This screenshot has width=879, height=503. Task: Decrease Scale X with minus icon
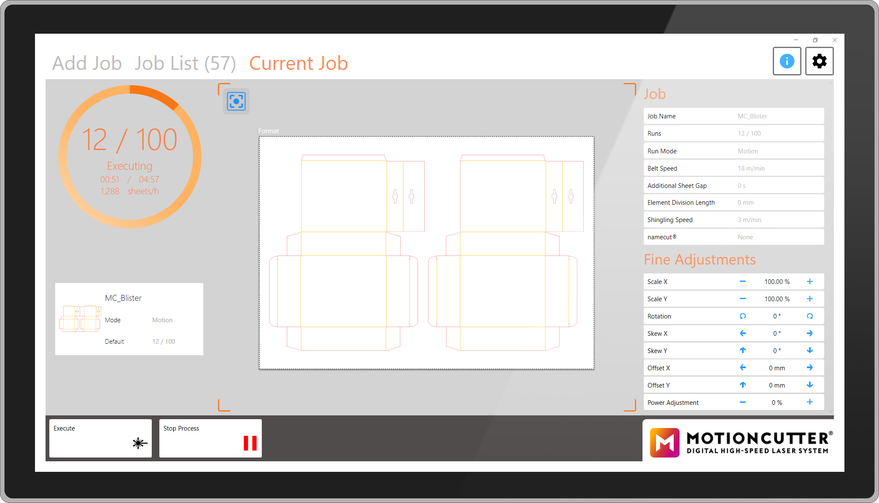743,281
